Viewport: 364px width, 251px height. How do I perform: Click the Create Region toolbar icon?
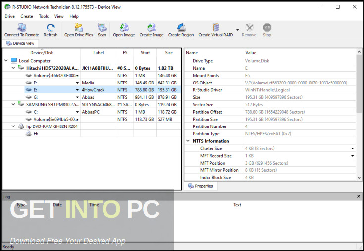[181, 28]
